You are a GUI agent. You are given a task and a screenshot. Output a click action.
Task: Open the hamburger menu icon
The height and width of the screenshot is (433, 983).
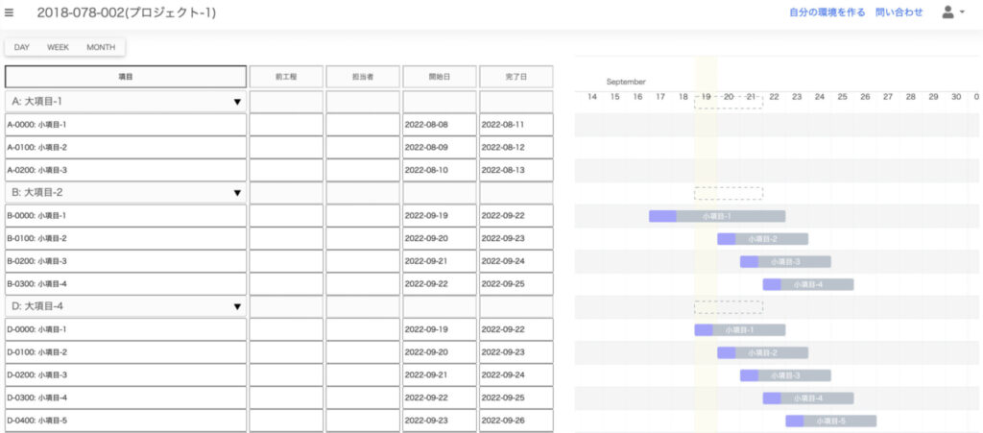point(10,12)
